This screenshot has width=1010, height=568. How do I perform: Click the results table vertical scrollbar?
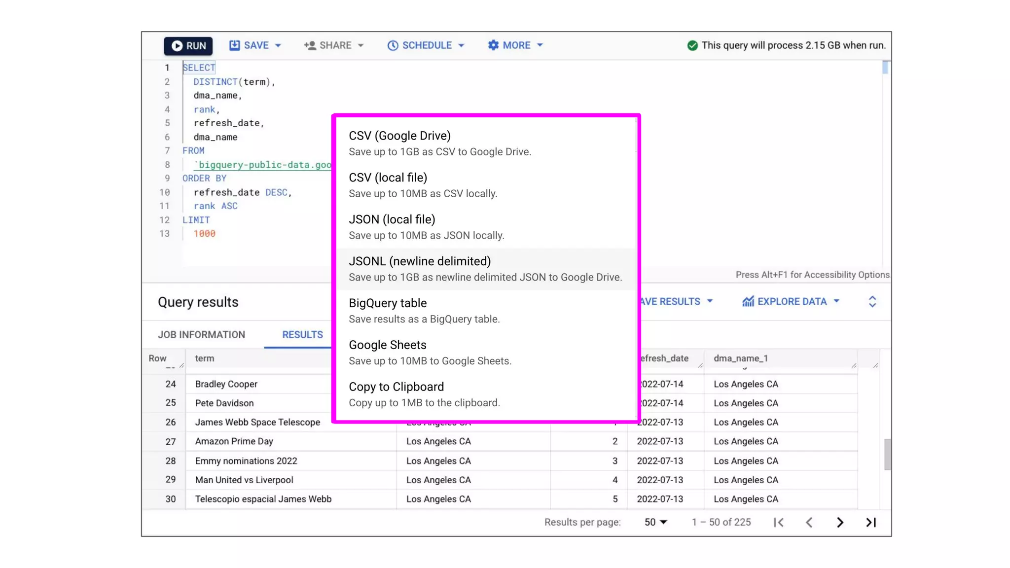887,454
